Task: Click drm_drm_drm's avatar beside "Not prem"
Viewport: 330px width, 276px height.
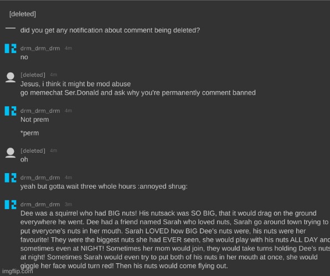Action: (11, 111)
